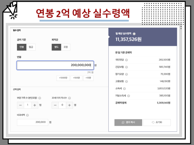Open help icon next to 부양 가족 수
The width and height of the screenshot is (194, 145).
pyautogui.click(x=40, y=98)
